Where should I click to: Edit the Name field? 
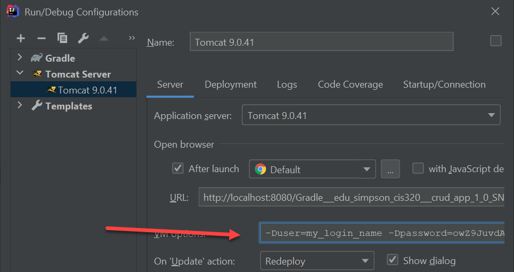[322, 41]
